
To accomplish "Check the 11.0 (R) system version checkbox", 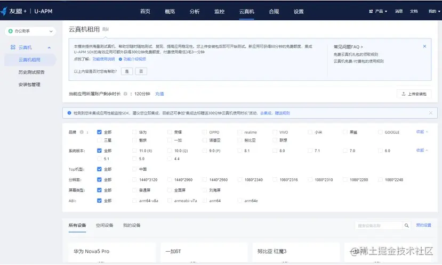I will [134, 151].
